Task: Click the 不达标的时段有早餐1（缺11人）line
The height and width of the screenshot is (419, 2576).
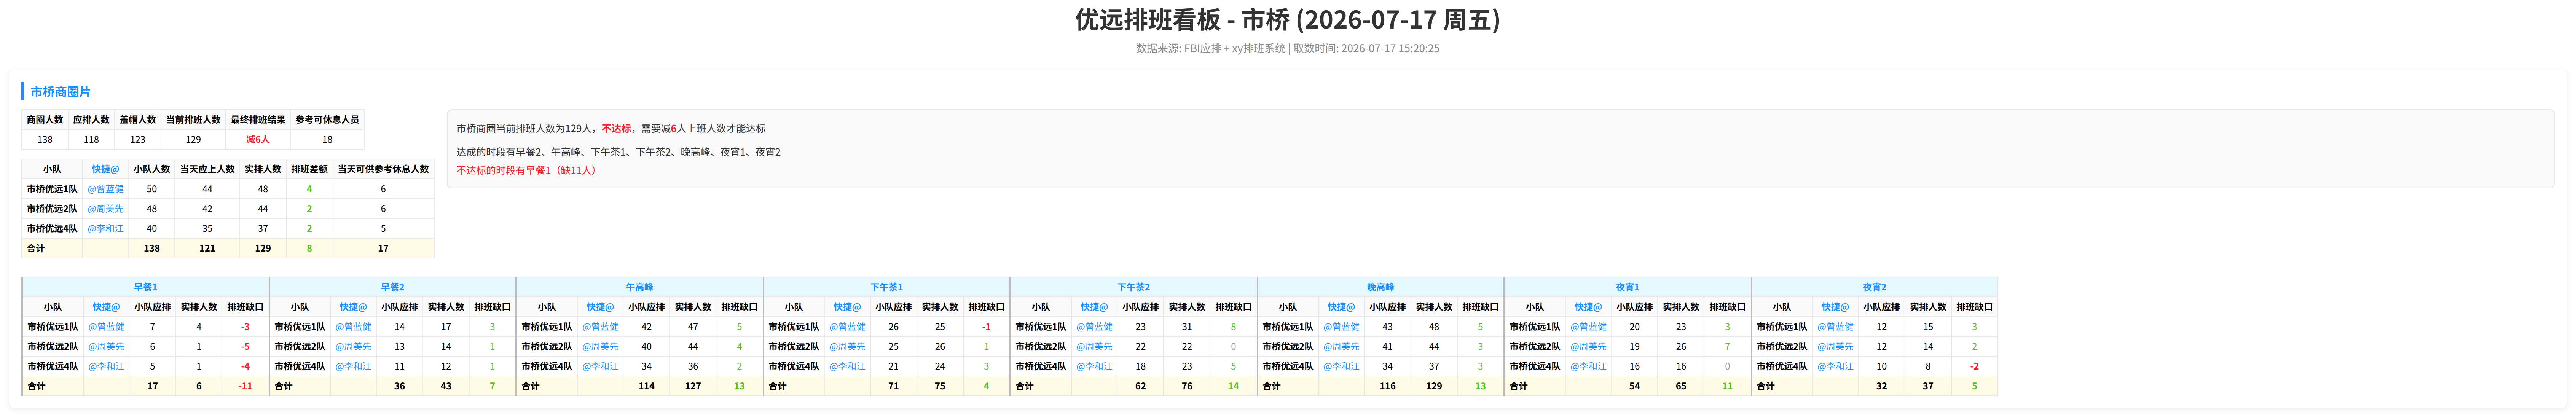Action: pyautogui.click(x=527, y=171)
